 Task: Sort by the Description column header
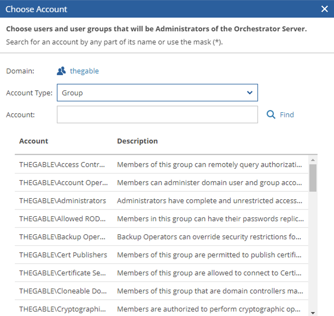click(137, 141)
